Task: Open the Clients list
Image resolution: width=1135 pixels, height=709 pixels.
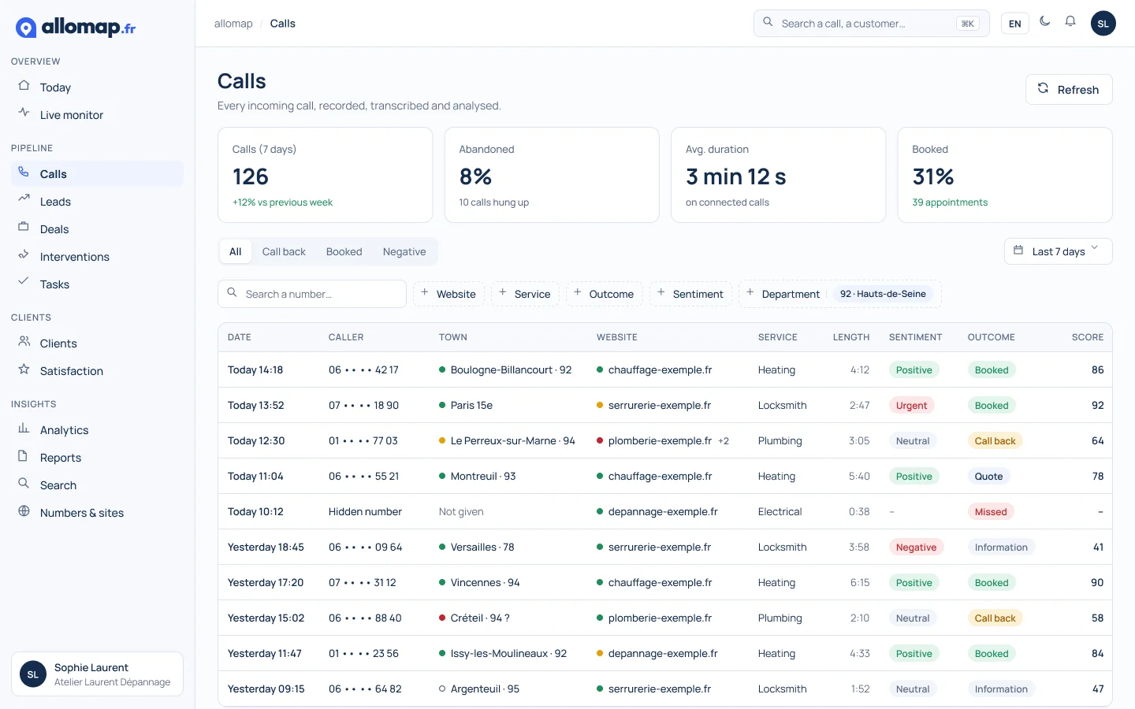Action: [97, 343]
